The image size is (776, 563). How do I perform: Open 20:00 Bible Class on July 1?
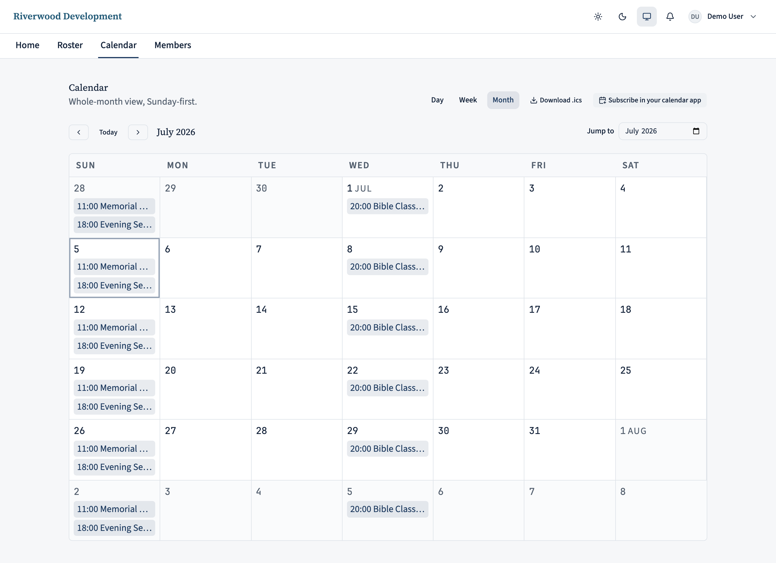[x=387, y=206]
